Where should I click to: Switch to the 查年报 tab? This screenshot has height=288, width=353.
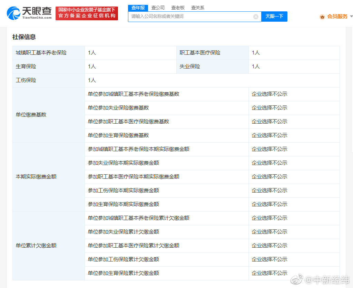click(138, 8)
